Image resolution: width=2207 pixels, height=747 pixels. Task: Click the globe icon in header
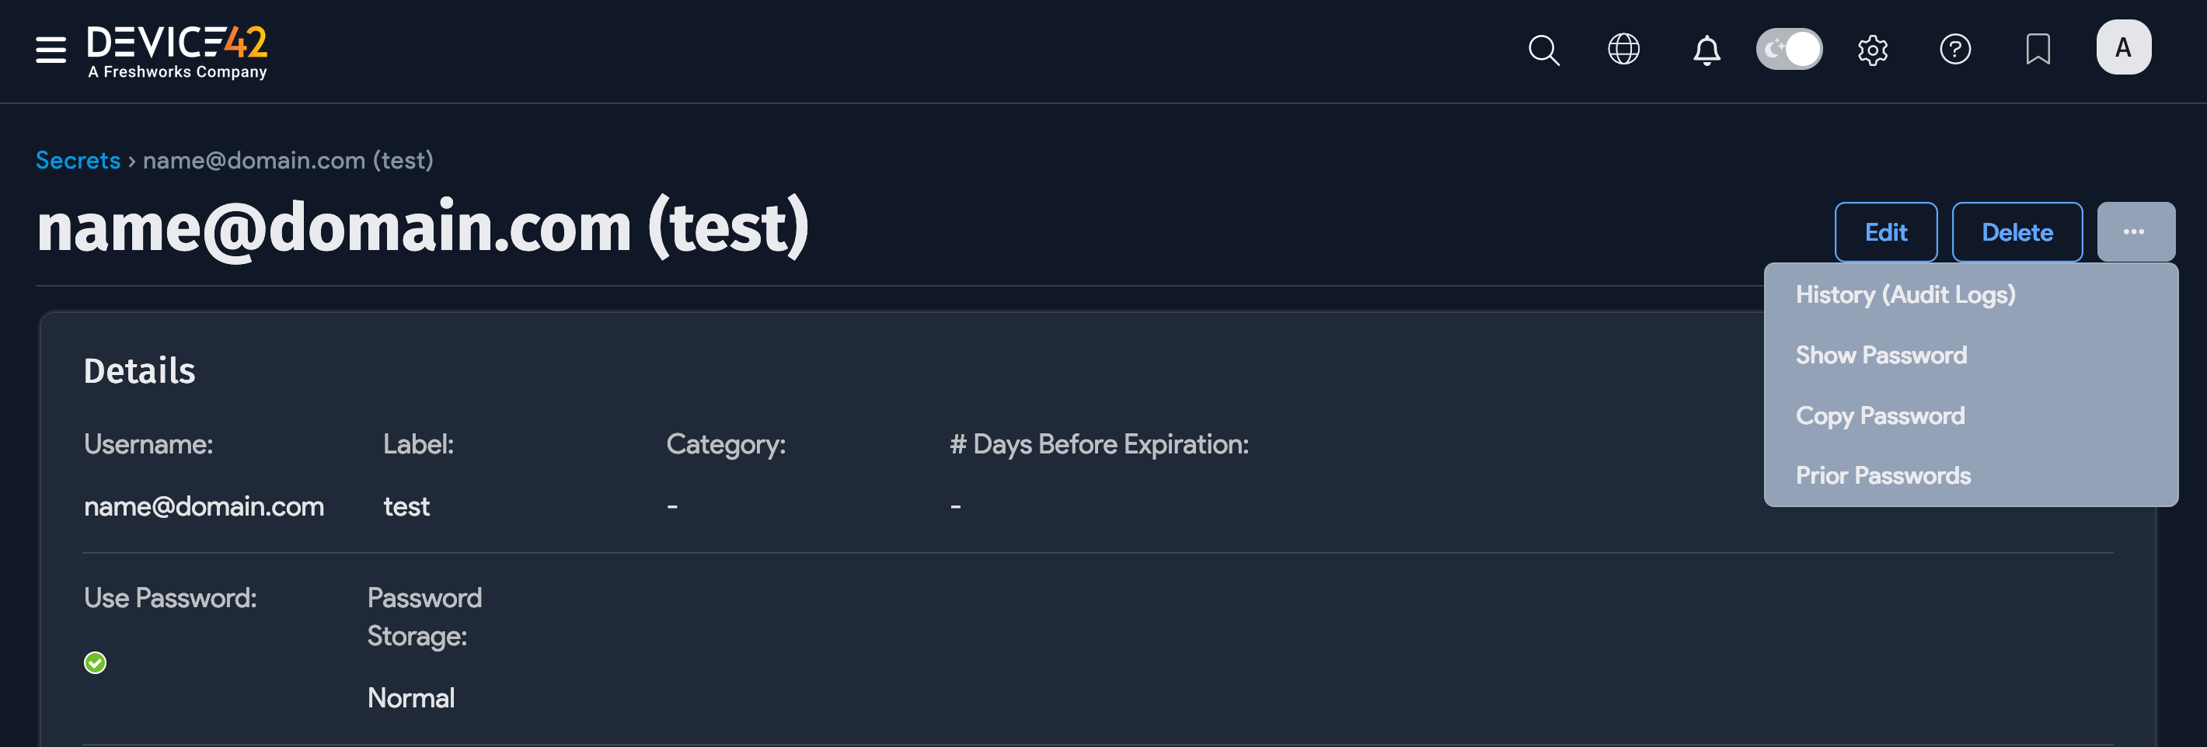click(1623, 50)
